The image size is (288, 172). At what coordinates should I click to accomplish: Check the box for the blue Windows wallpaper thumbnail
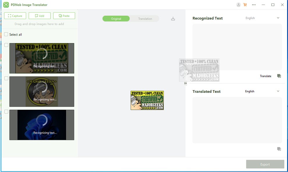(6, 111)
